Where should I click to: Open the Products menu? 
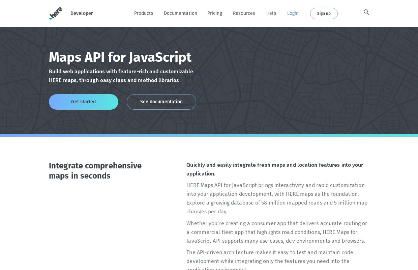pyautogui.click(x=144, y=13)
